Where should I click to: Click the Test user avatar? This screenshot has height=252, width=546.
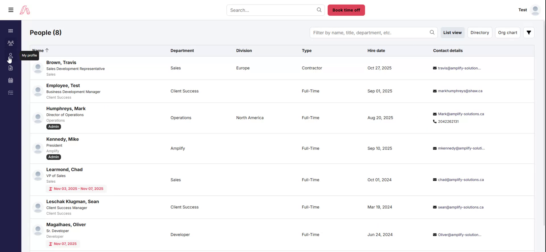[535, 10]
